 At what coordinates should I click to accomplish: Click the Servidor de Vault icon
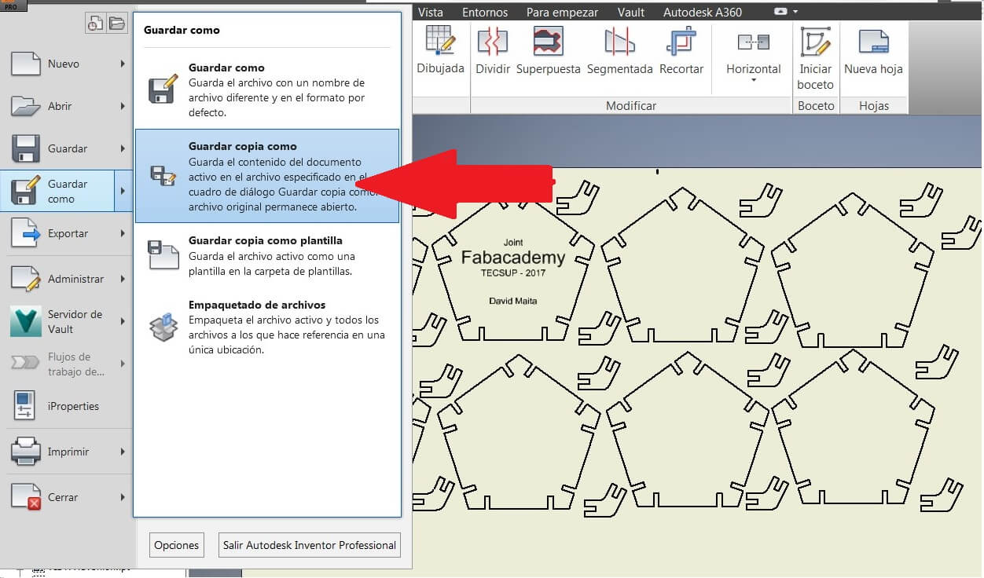pos(26,321)
